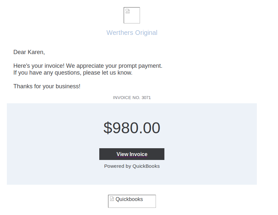Click the broken logo image above Werthers Original
The image size is (278, 215).
click(132, 15)
